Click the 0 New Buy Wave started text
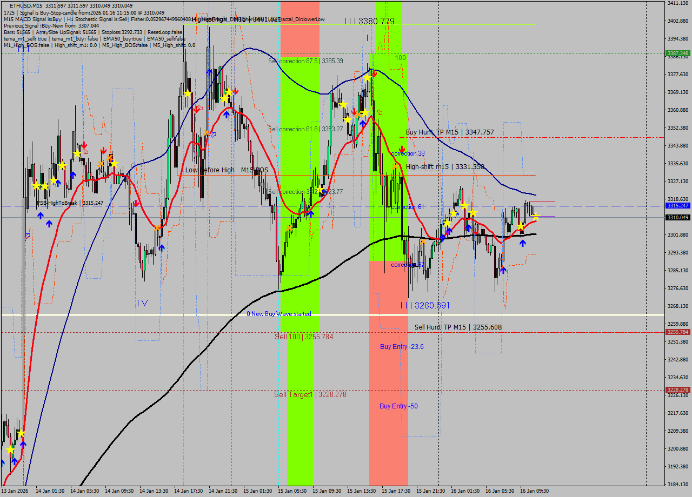The width and height of the screenshot is (692, 497). (278, 313)
